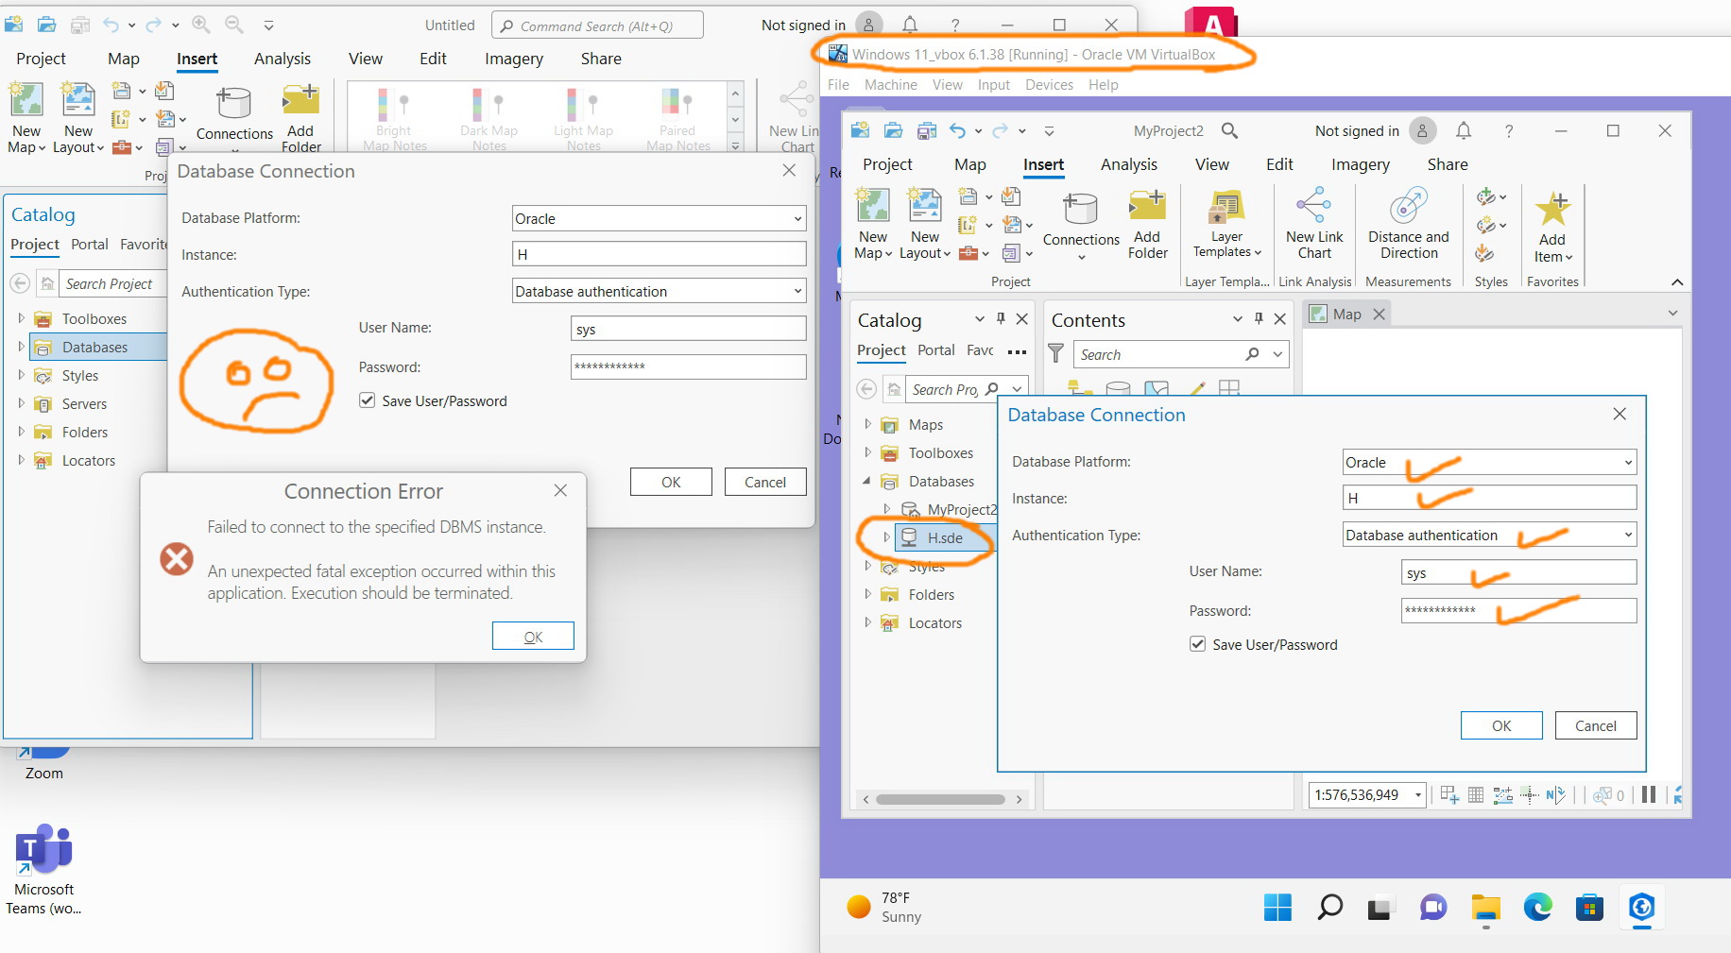Open Database Platform dropdown in Untitled dialog
The height and width of the screenshot is (953, 1731).
(x=797, y=218)
